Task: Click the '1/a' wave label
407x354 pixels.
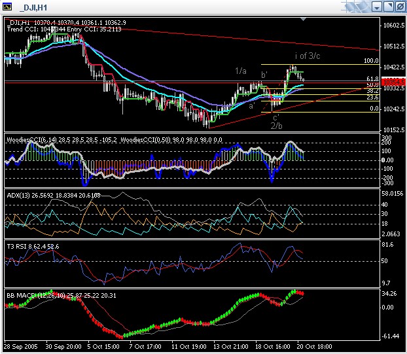Action: pyautogui.click(x=241, y=71)
